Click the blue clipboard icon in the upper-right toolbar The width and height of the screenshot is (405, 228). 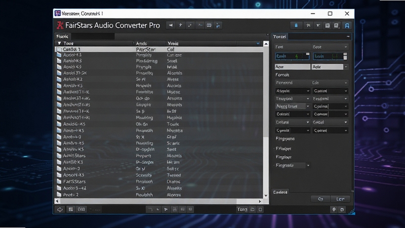(x=296, y=25)
